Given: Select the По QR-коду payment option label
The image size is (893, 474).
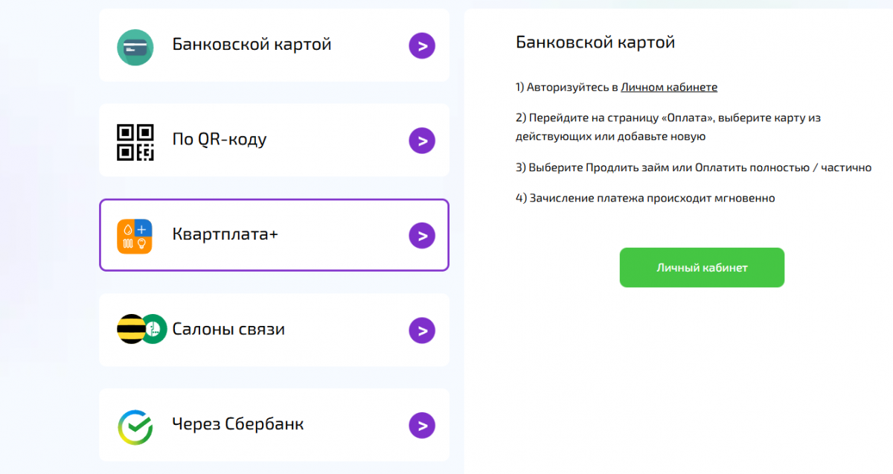Looking at the screenshot, I should coord(219,140).
